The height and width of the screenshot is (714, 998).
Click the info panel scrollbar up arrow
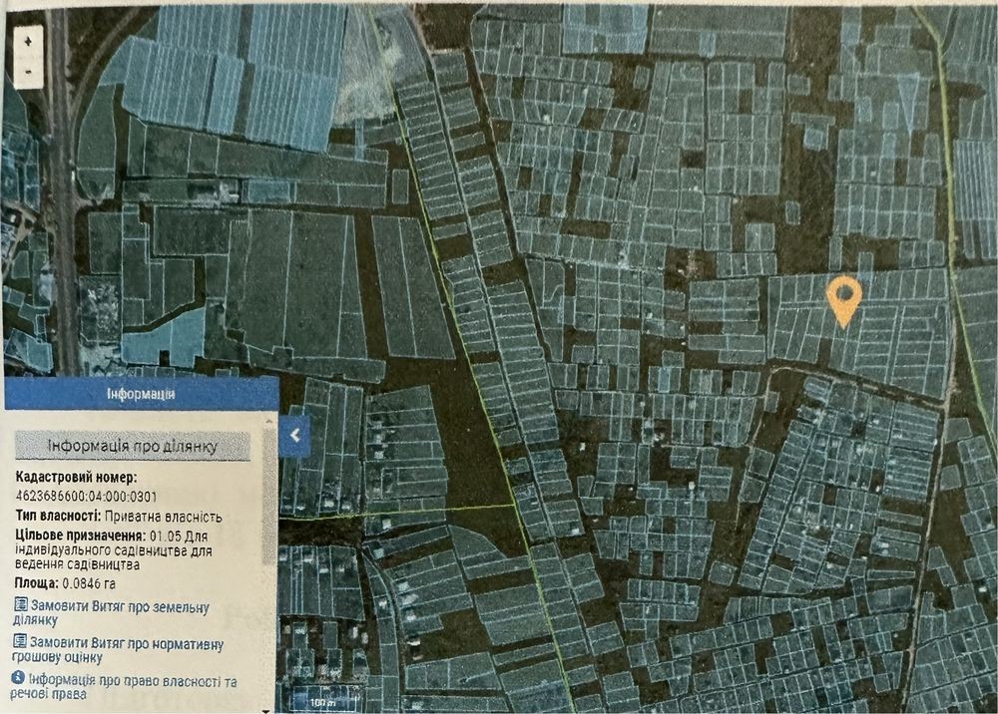269,422
